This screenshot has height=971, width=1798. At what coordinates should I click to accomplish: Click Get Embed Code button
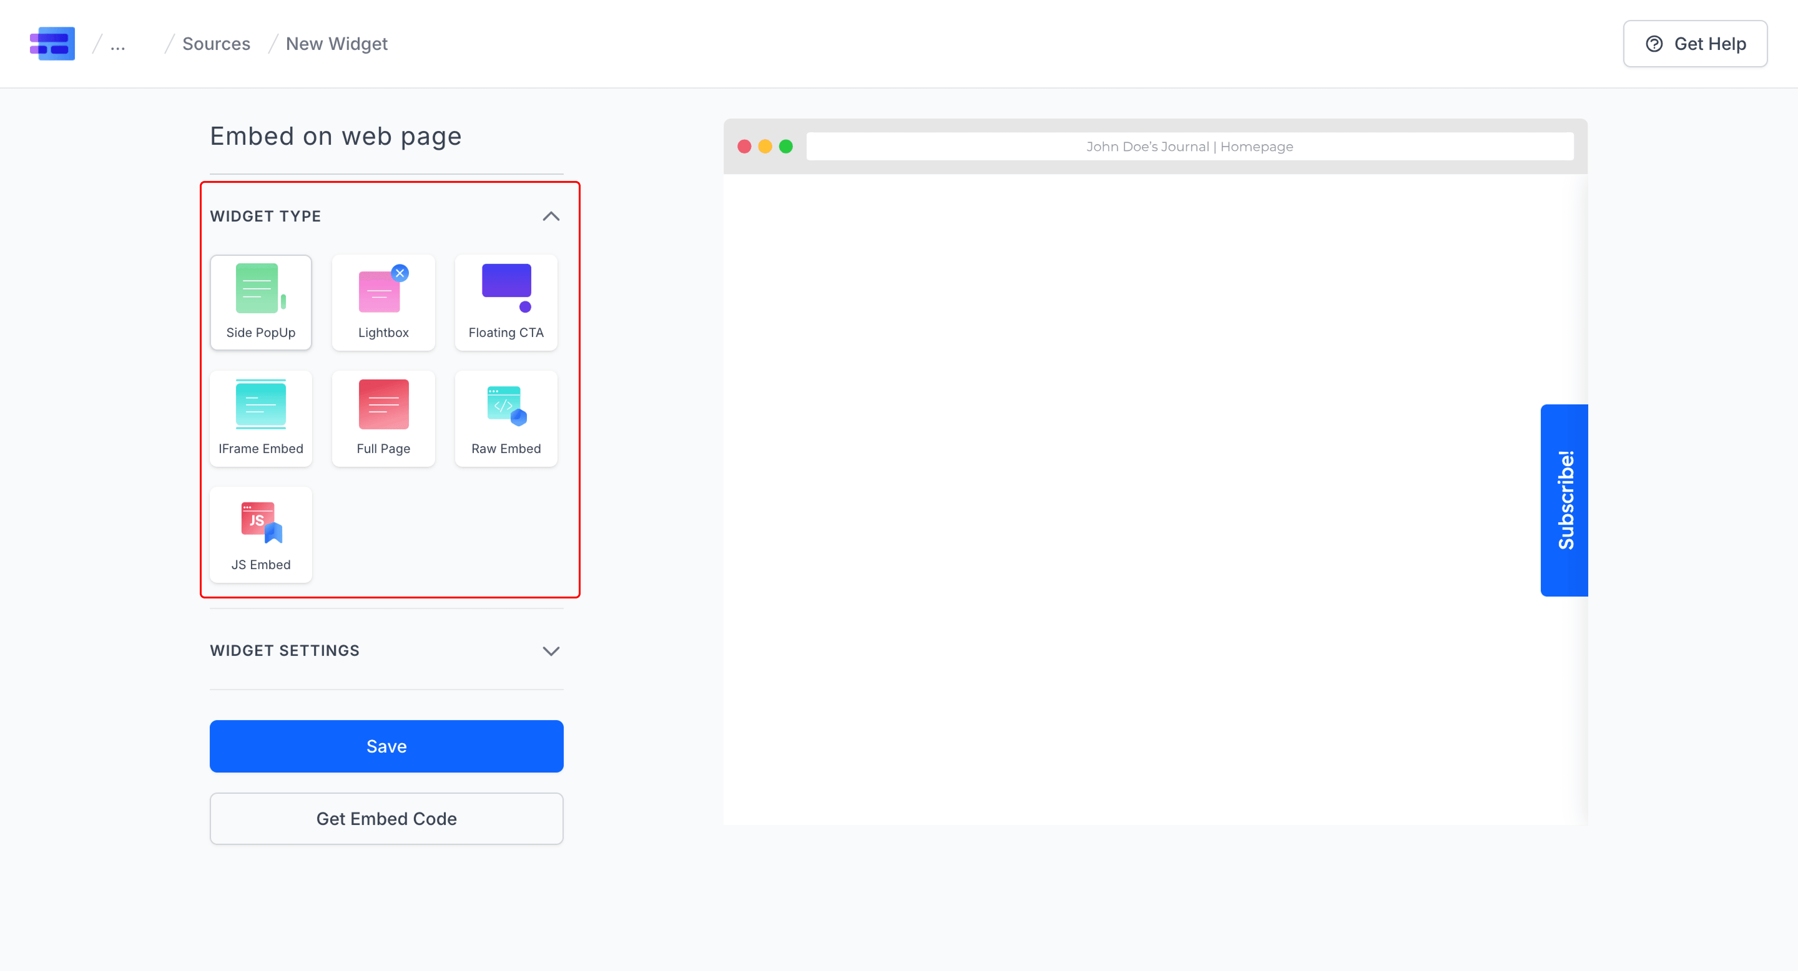387,819
